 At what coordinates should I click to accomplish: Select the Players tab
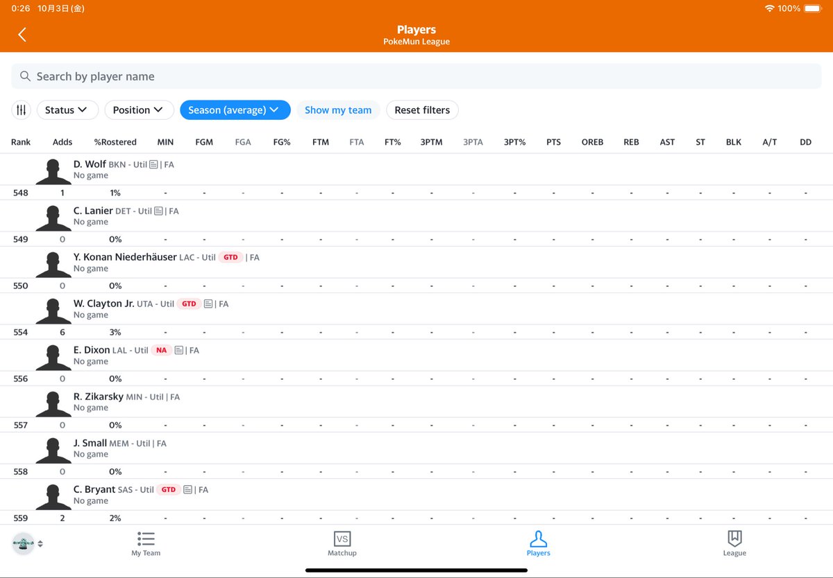(538, 544)
